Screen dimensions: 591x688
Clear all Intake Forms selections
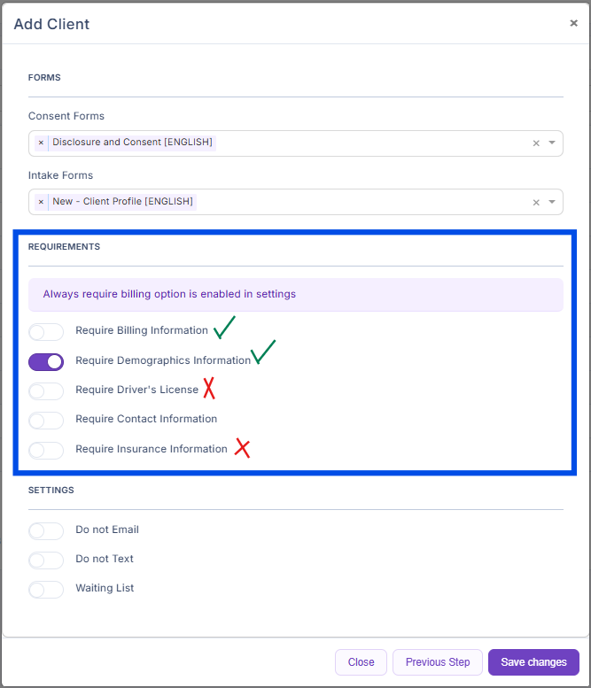(535, 203)
